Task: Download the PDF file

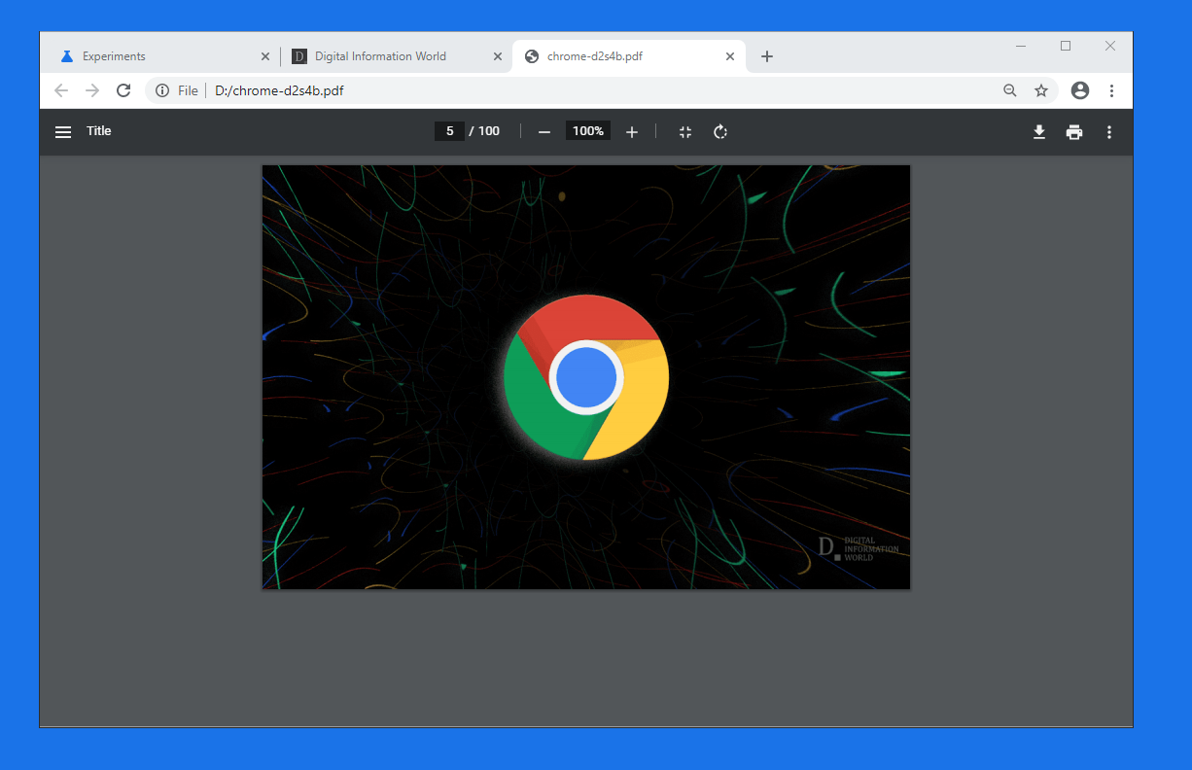Action: coord(1039,132)
